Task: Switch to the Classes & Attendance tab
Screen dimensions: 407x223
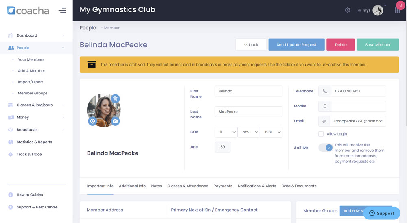Action: 188,186
